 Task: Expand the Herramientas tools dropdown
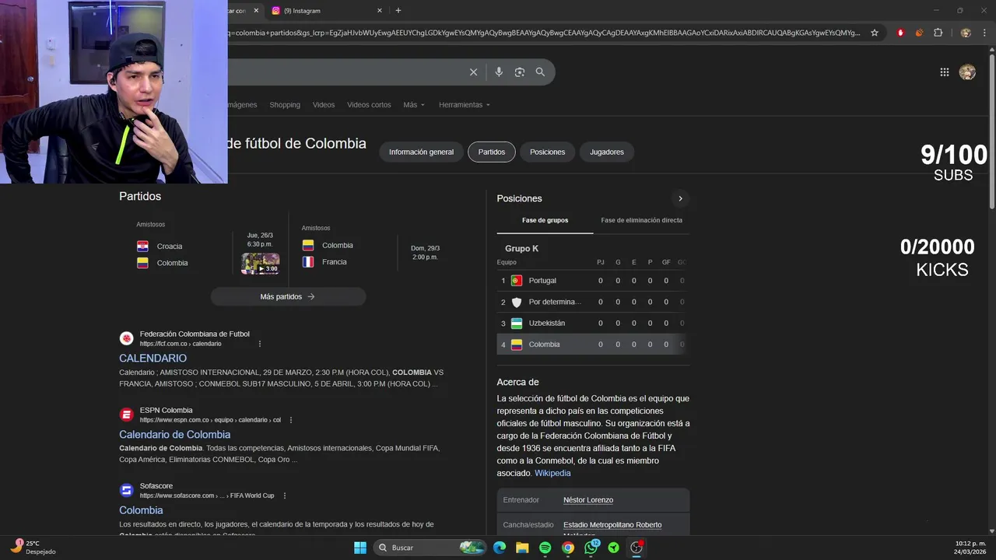pyautogui.click(x=465, y=105)
